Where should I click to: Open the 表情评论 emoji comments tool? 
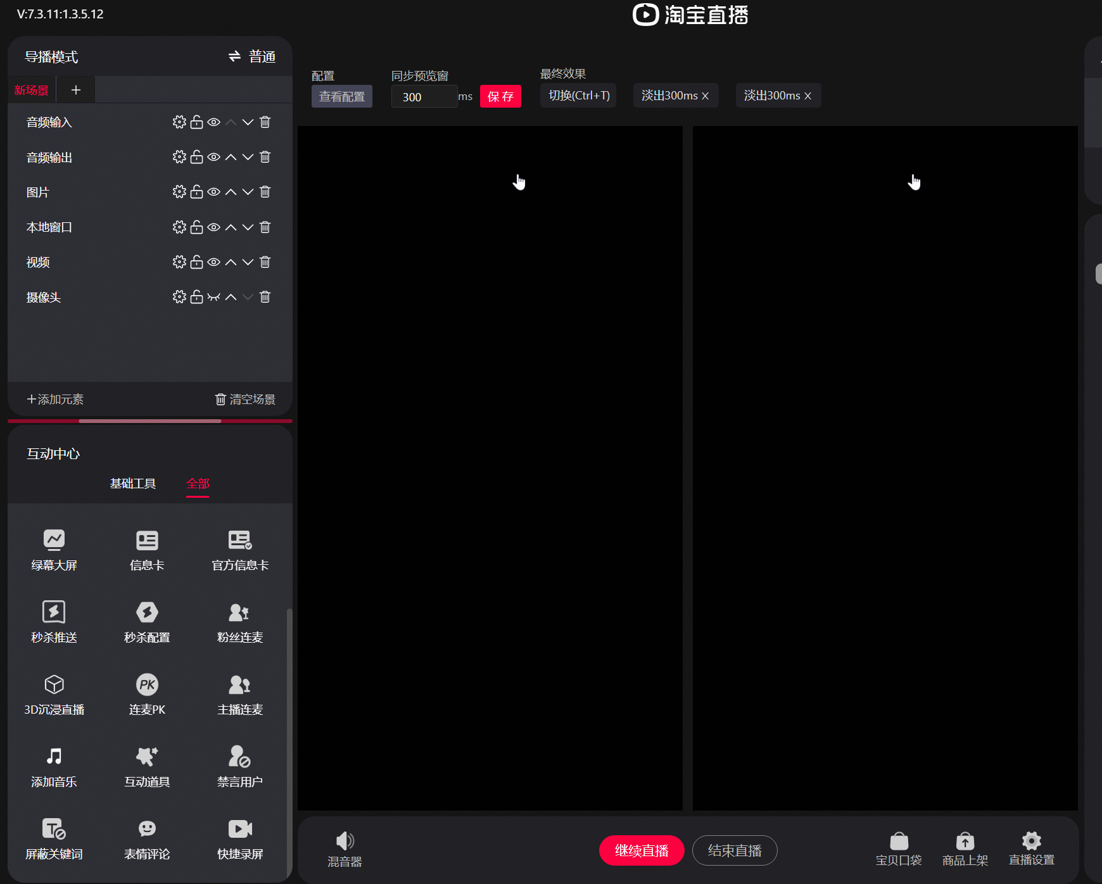[147, 838]
